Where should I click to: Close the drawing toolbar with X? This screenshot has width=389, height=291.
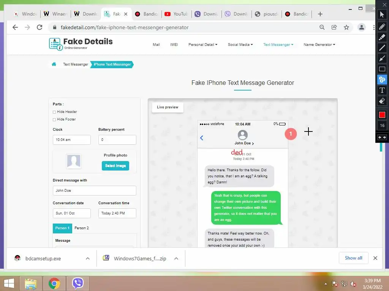(x=384, y=5)
